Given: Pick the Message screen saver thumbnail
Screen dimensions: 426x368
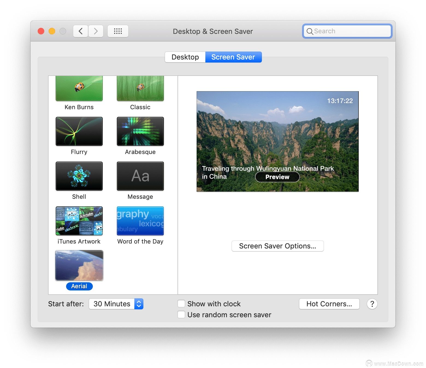Looking at the screenshot, I should (x=140, y=176).
